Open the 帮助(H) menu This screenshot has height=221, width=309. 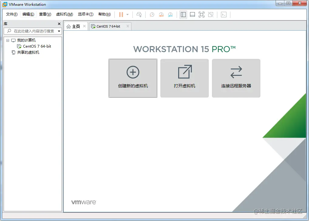(104, 14)
